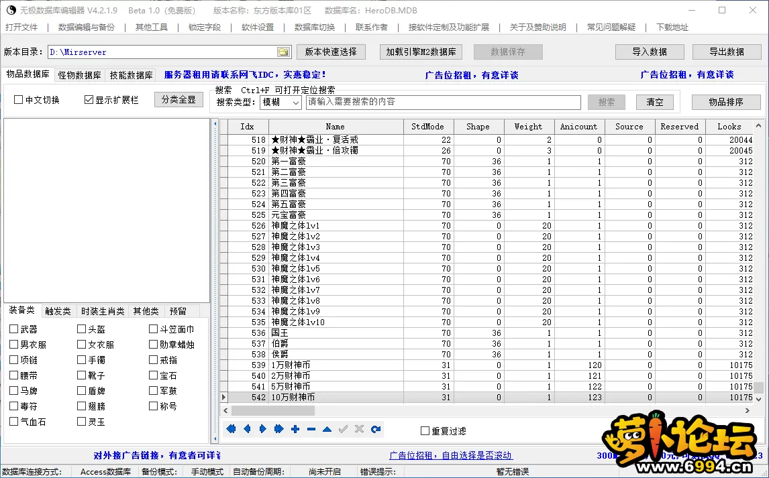Insert a new record with plus icon

(295, 429)
